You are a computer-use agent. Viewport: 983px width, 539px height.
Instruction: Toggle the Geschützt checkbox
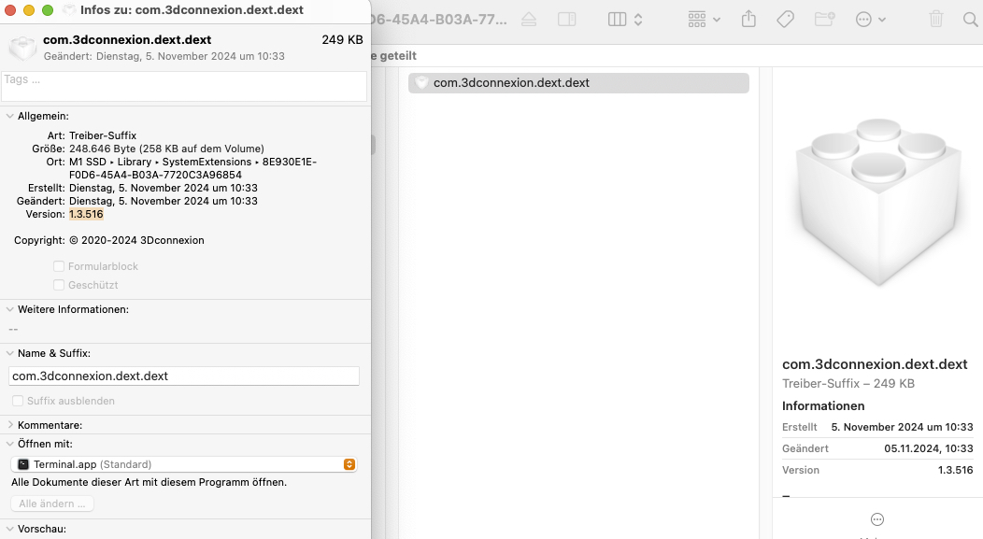[59, 285]
